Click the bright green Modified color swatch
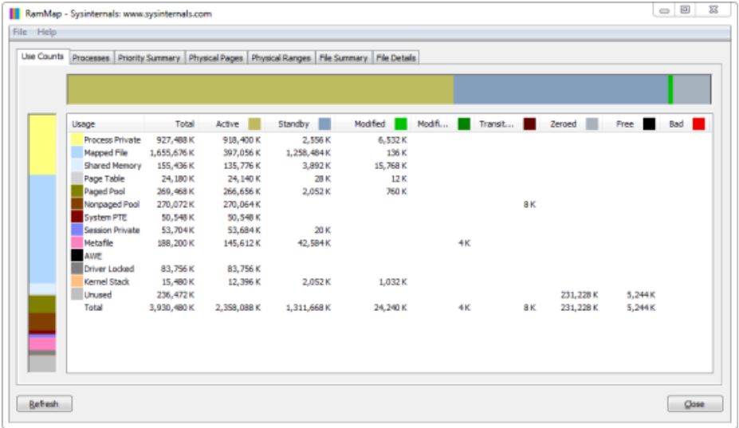 pos(401,124)
